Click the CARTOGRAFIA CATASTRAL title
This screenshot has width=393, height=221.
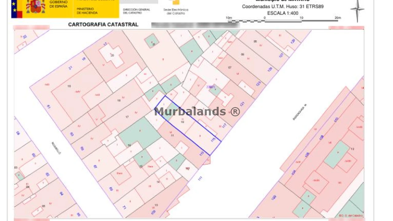pos(104,25)
